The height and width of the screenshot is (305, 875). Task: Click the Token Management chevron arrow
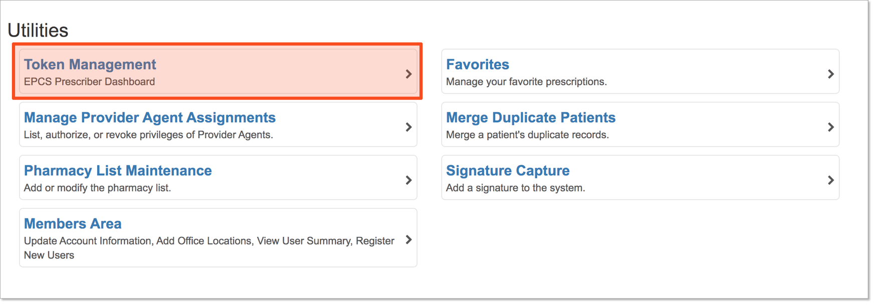click(x=408, y=74)
